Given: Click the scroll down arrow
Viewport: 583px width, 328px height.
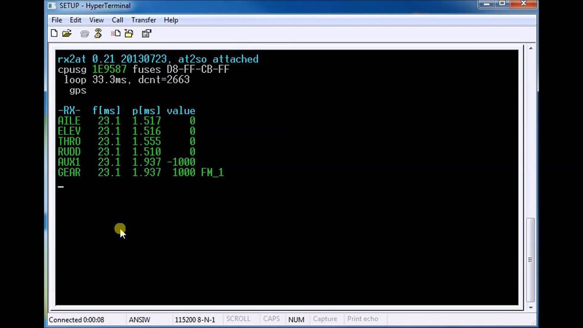Looking at the screenshot, I should [x=531, y=307].
